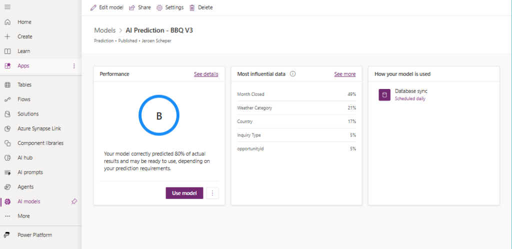This screenshot has height=249, width=512.
Task: Click the Home house icon
Action: (x=7, y=22)
